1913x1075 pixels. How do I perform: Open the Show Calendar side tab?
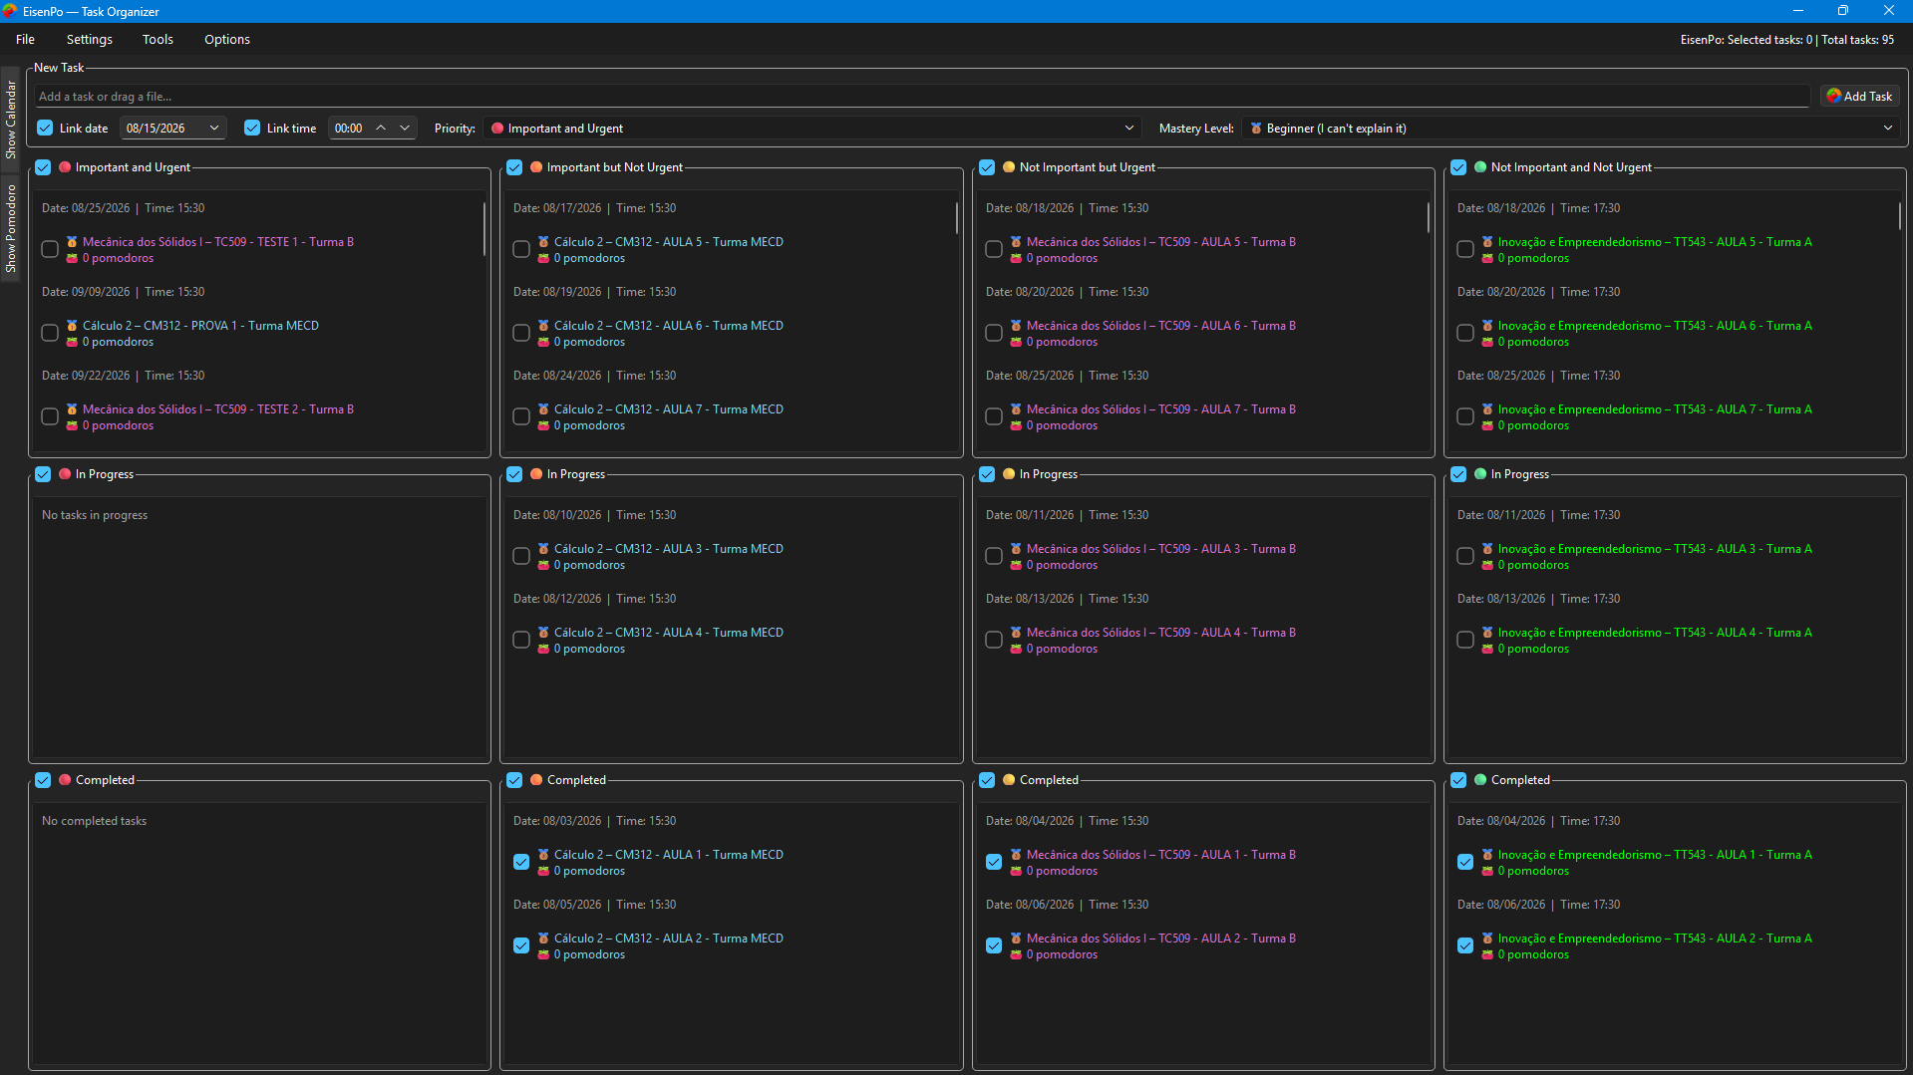(11, 120)
